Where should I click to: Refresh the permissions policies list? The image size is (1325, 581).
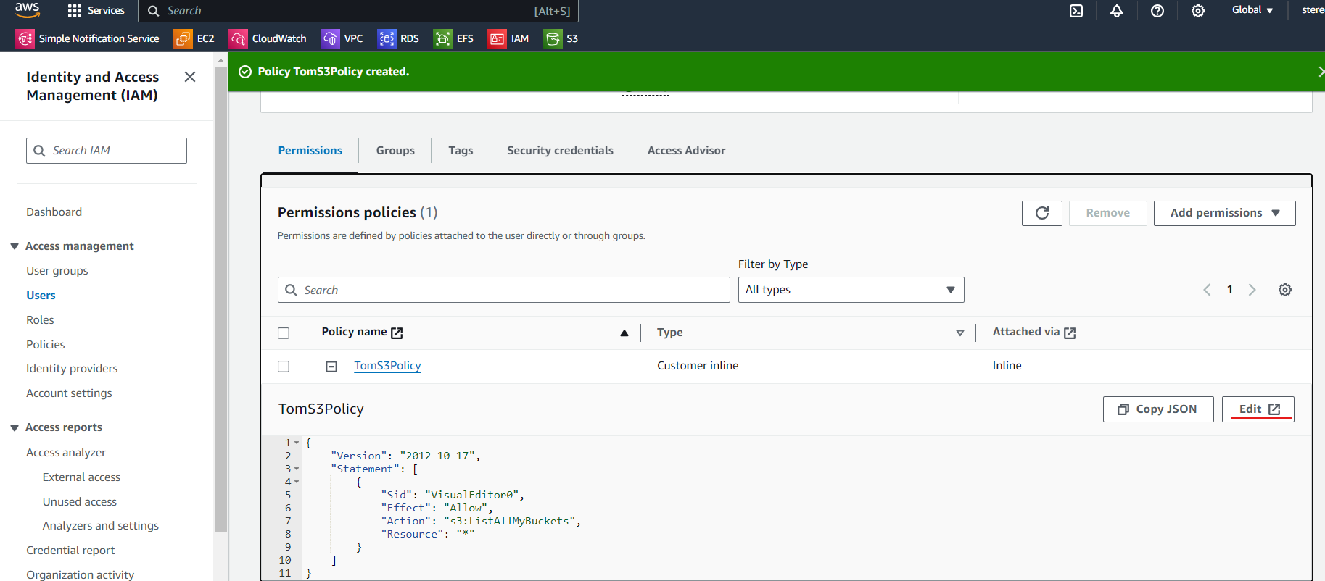[1042, 213]
